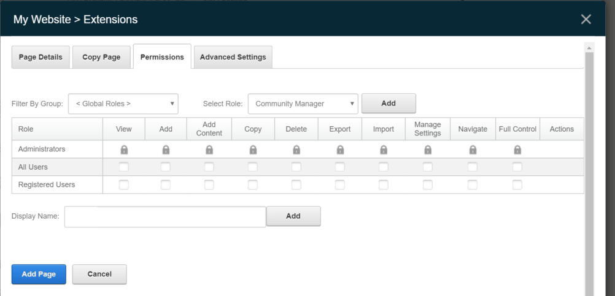This screenshot has height=296, width=615.
Task: Open the Advanced Settings tab
Action: click(x=233, y=57)
